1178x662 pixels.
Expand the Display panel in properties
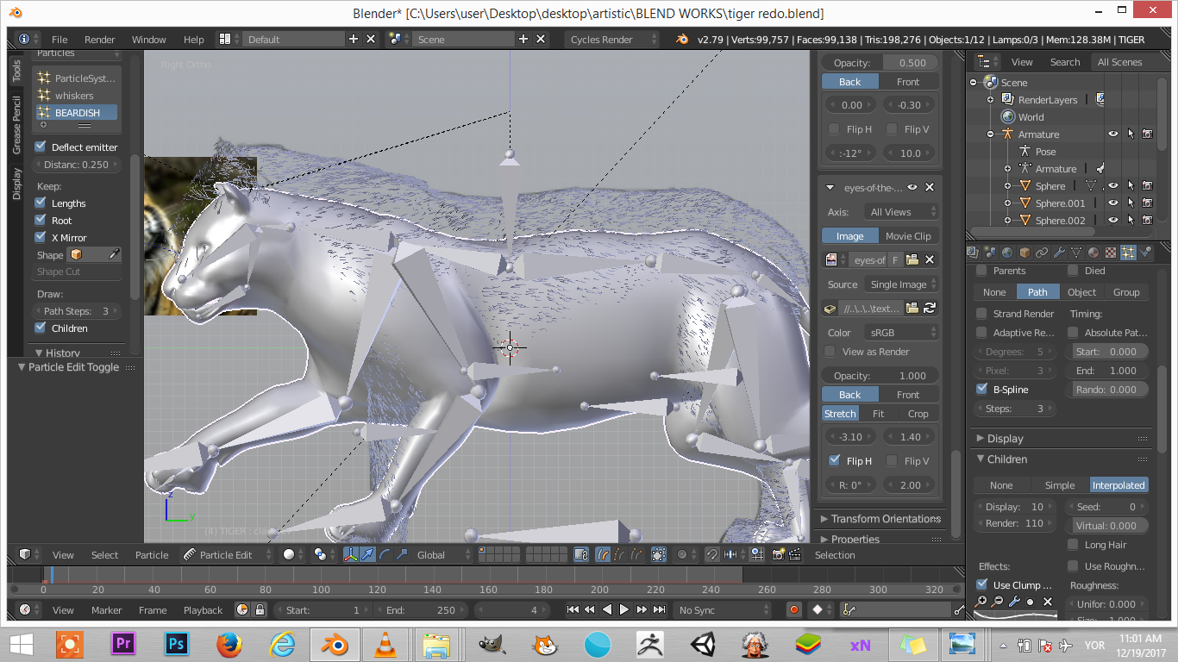pyautogui.click(x=1061, y=438)
